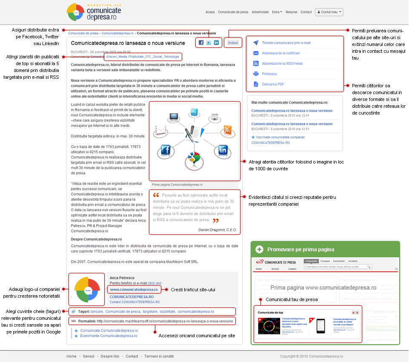This screenshot has width=409, height=362.
Task: Expand the Contul meu account dropdown
Action: click(329, 12)
